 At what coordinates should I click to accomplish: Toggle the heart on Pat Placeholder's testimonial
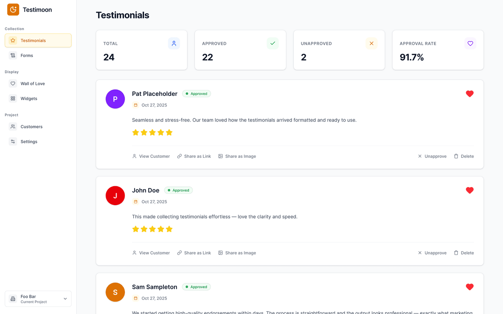[x=469, y=94]
